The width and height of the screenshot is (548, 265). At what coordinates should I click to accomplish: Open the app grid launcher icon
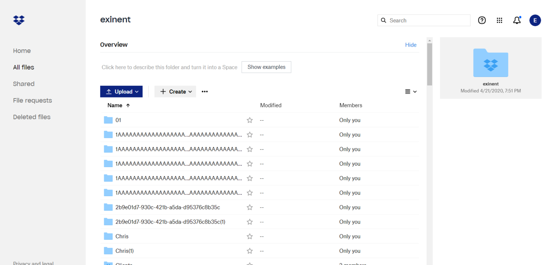[499, 20]
